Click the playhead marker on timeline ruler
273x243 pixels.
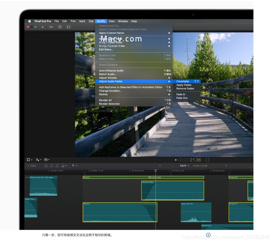click(156, 171)
